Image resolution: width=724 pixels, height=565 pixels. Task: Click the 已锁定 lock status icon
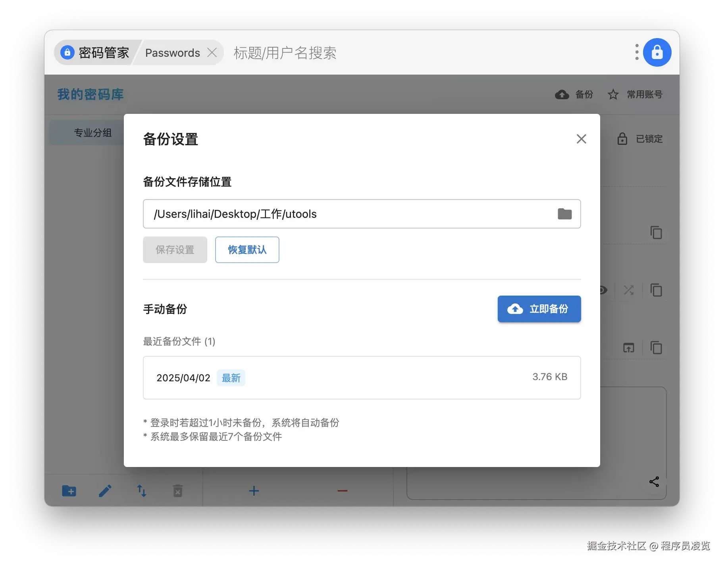point(622,138)
